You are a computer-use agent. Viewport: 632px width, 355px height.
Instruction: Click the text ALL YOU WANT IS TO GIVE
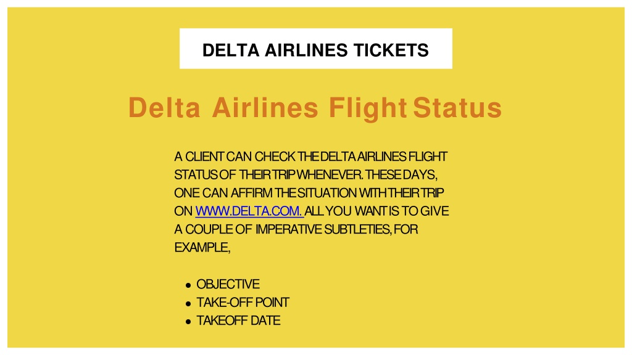click(376, 211)
